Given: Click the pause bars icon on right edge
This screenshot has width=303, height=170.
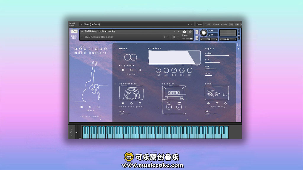Looking at the screenshot, I should click(x=238, y=45).
